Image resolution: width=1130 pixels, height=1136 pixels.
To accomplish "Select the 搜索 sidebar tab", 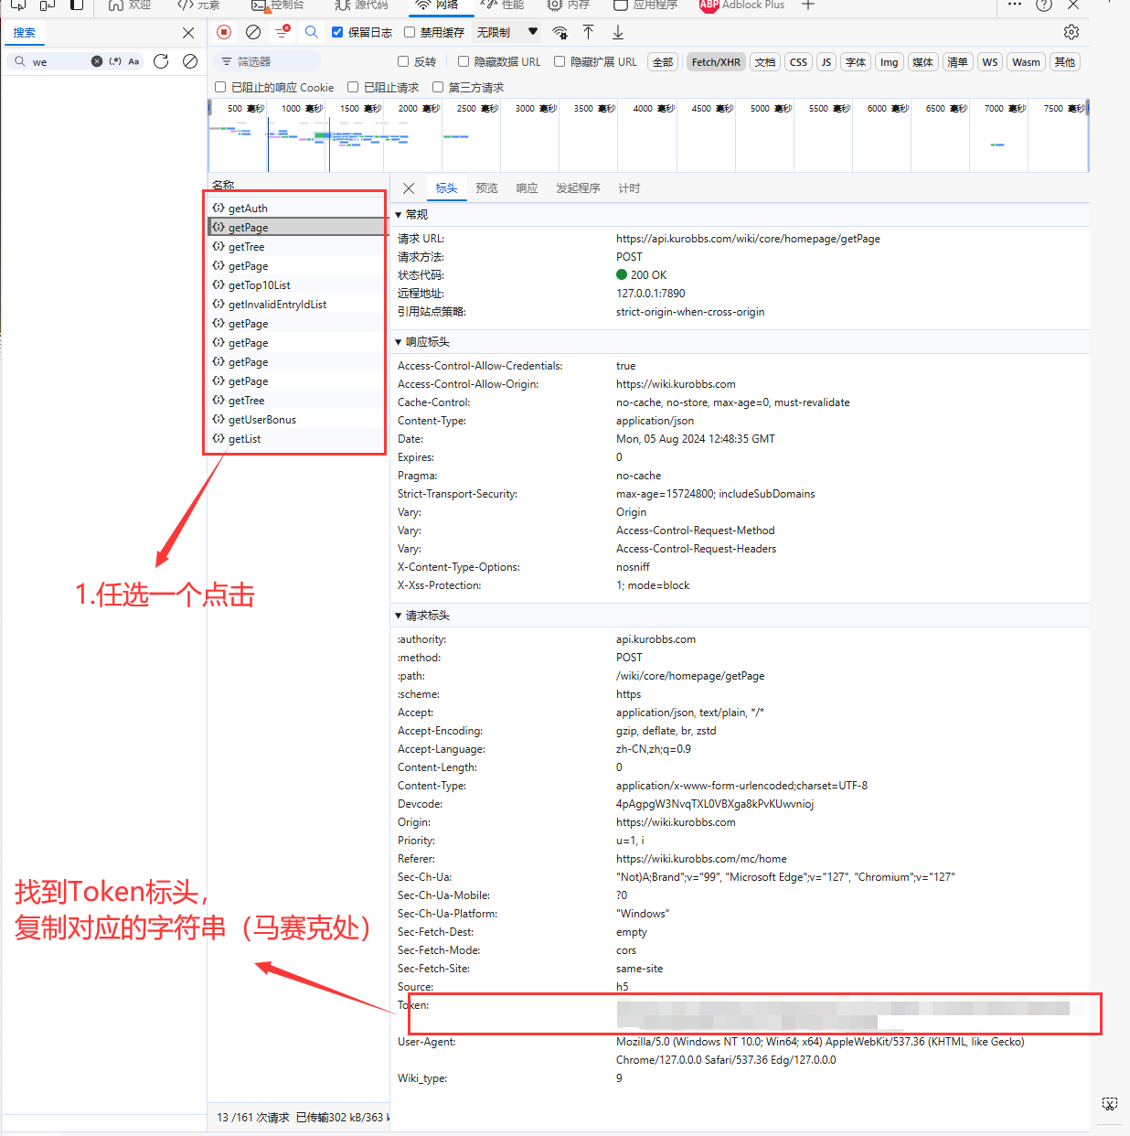I will point(25,33).
